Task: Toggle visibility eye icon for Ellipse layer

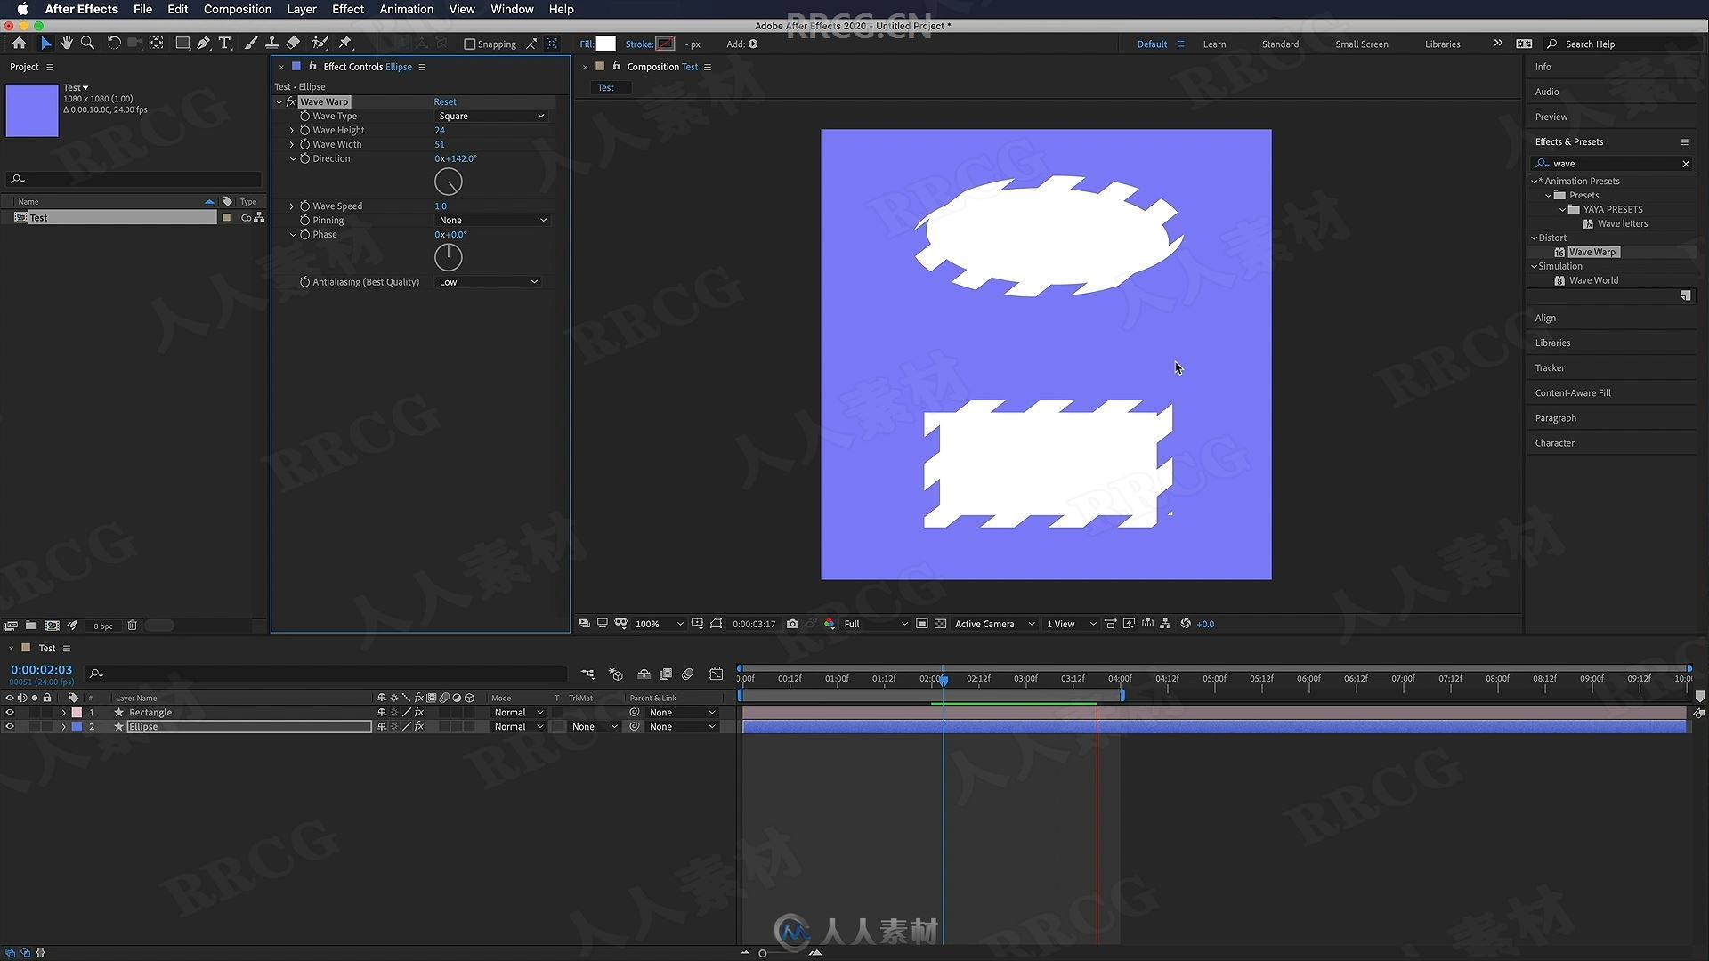Action: 10,726
